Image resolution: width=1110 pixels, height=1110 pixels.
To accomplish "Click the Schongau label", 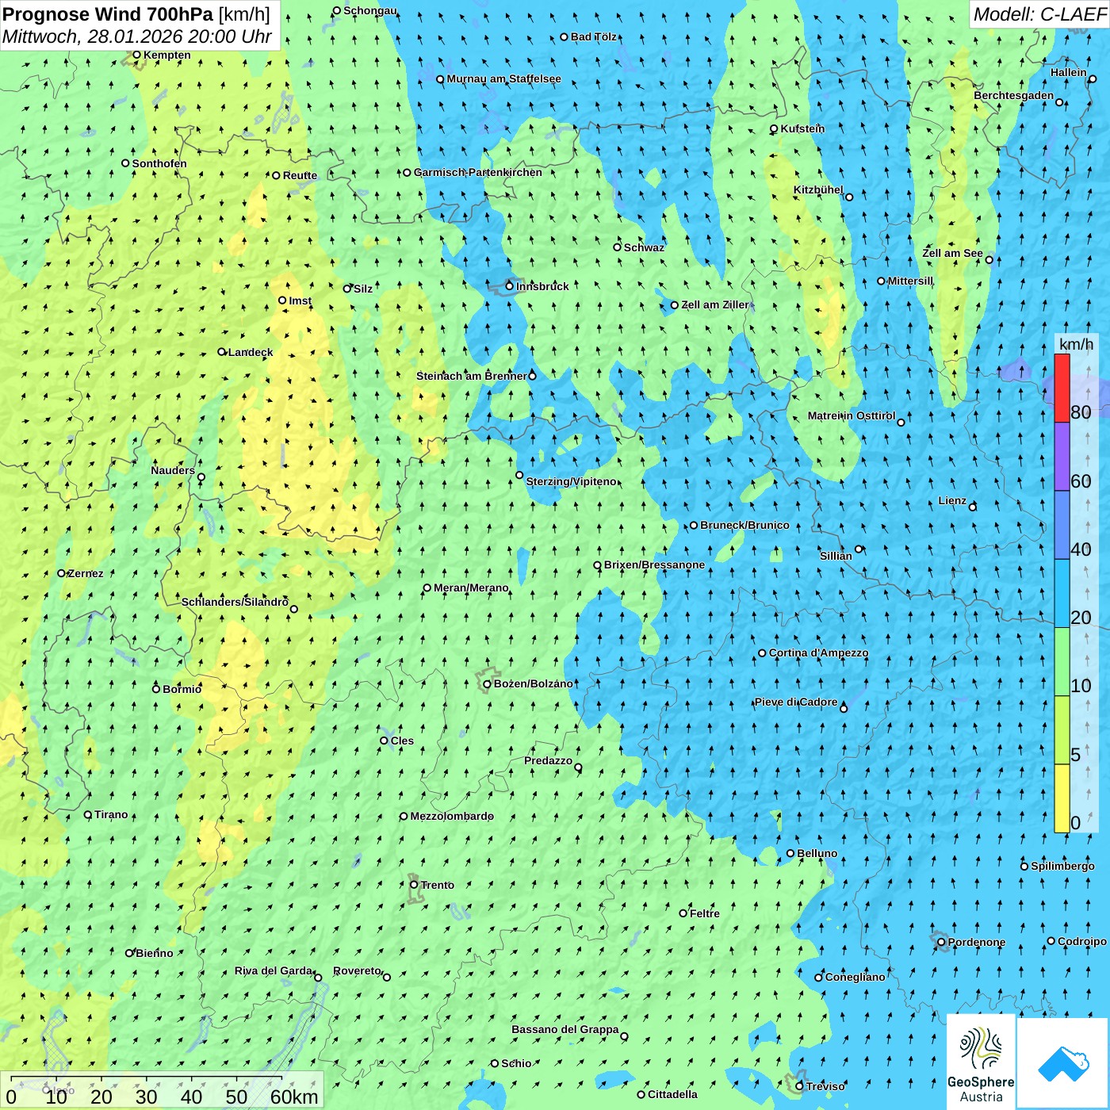I will tap(370, 10).
